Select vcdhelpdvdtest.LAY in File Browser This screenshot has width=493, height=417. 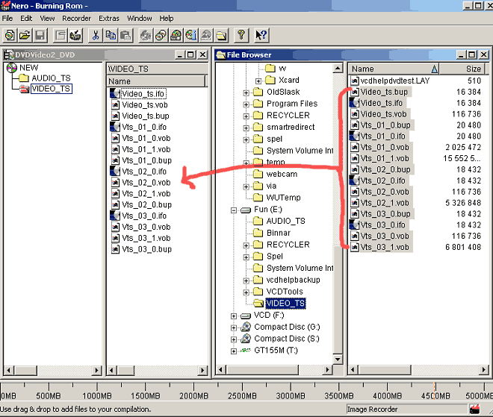[395, 81]
